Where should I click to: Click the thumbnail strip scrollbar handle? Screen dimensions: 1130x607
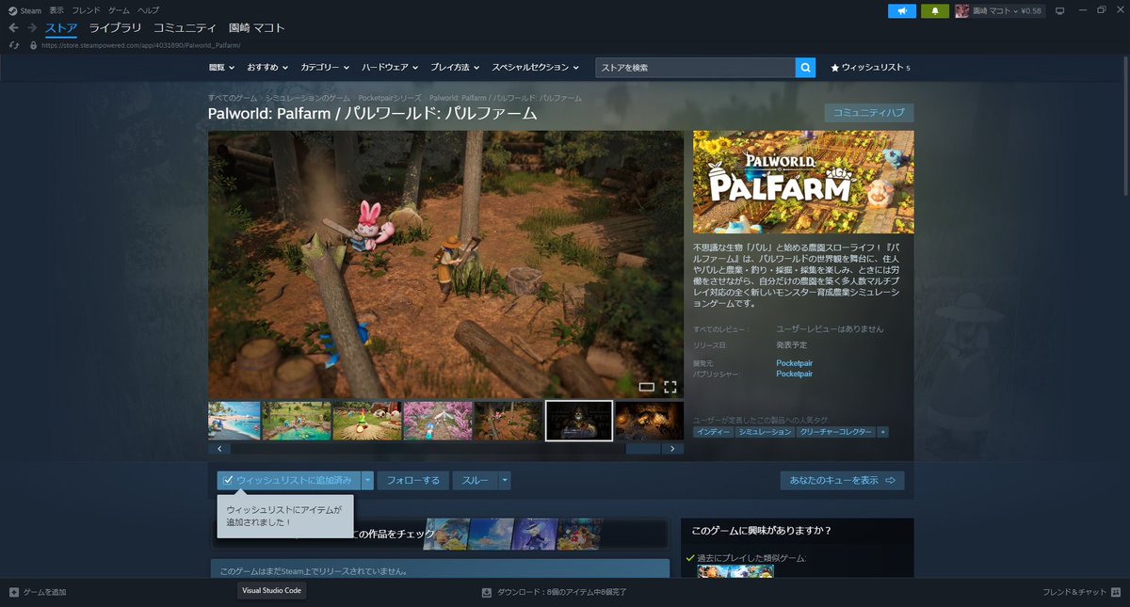[643, 449]
